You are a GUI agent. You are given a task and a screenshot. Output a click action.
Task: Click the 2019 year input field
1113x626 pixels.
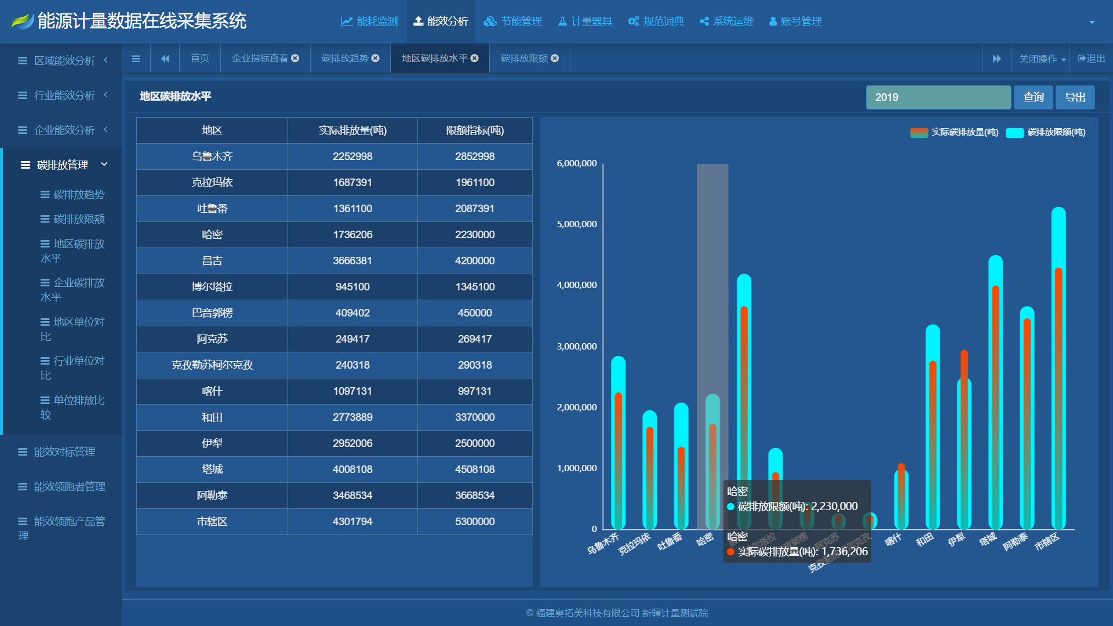(x=938, y=97)
